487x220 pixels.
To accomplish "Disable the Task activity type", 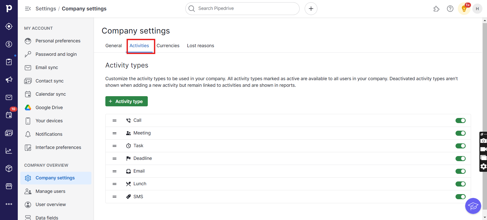I will [460, 146].
